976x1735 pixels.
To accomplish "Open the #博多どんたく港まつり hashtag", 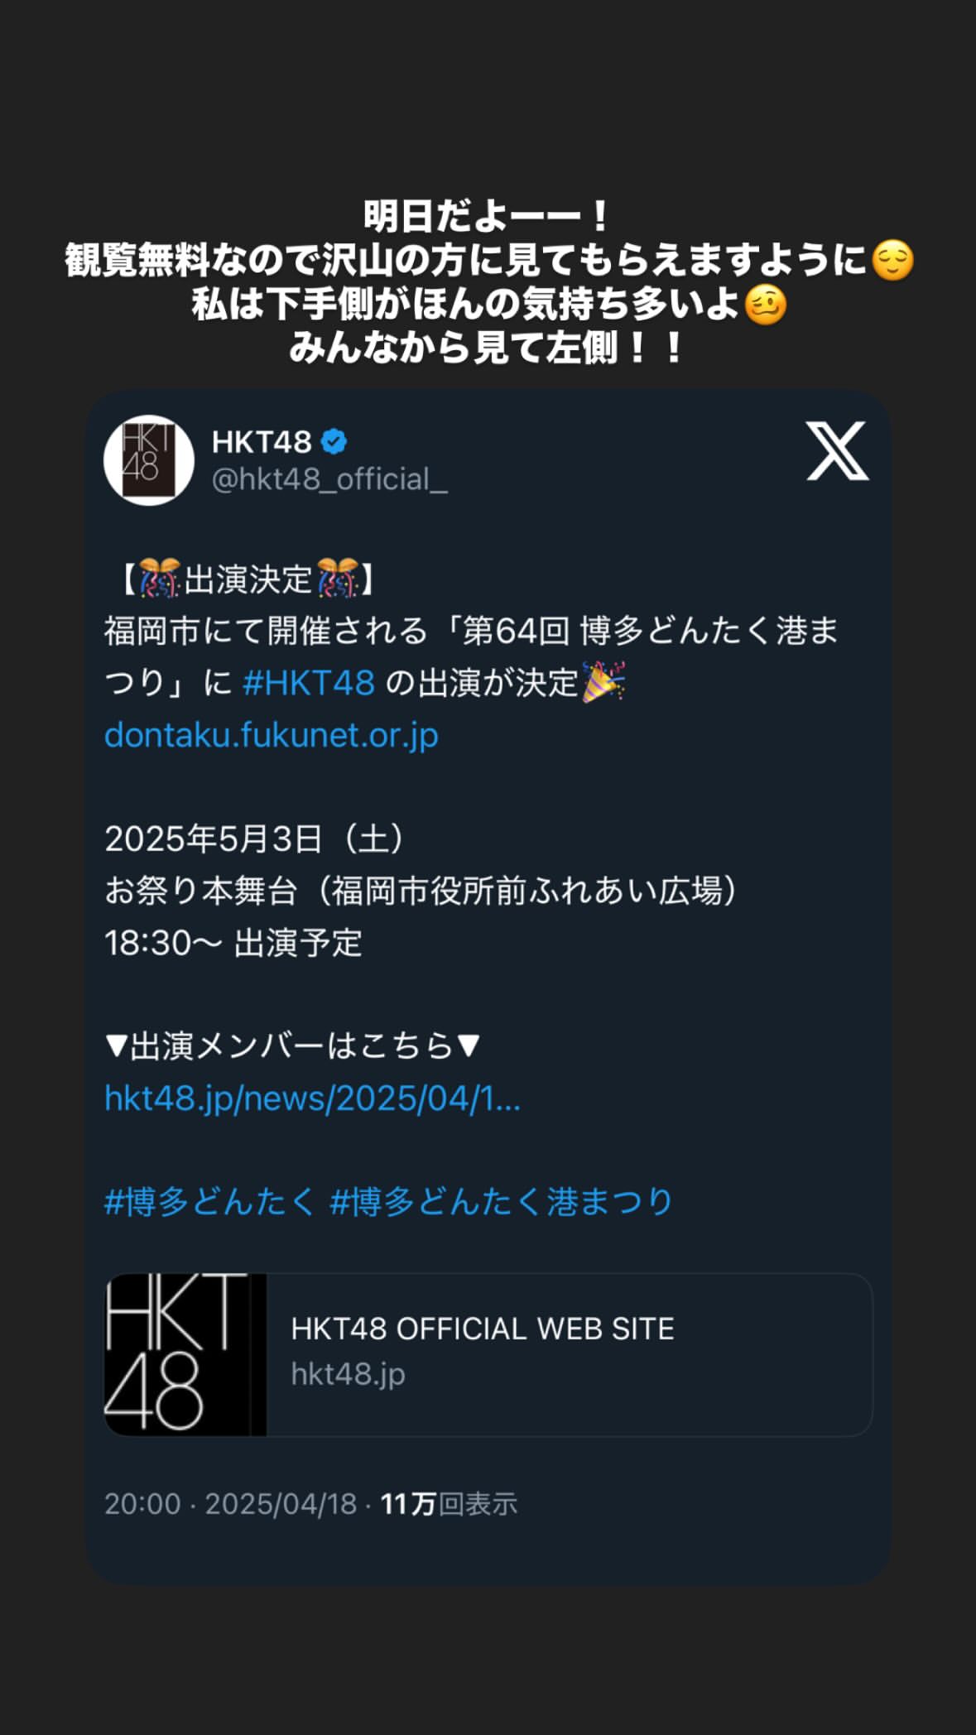I will pyautogui.click(x=502, y=1202).
